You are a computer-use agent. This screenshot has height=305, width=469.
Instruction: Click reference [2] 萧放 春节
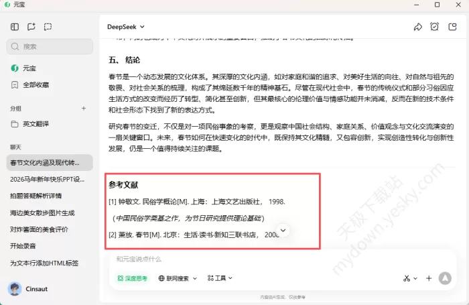click(x=194, y=235)
